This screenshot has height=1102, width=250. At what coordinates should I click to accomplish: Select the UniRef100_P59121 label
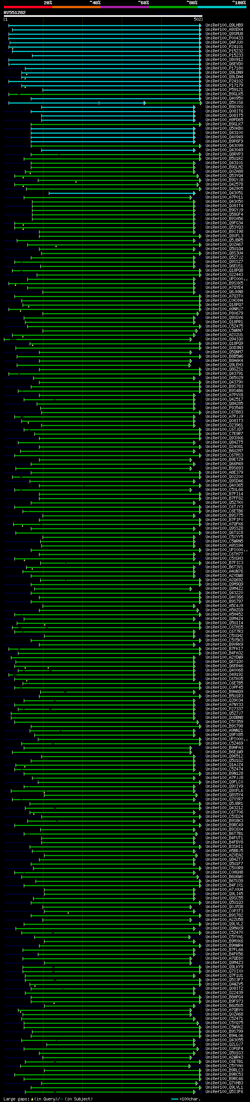[x=224, y=90]
